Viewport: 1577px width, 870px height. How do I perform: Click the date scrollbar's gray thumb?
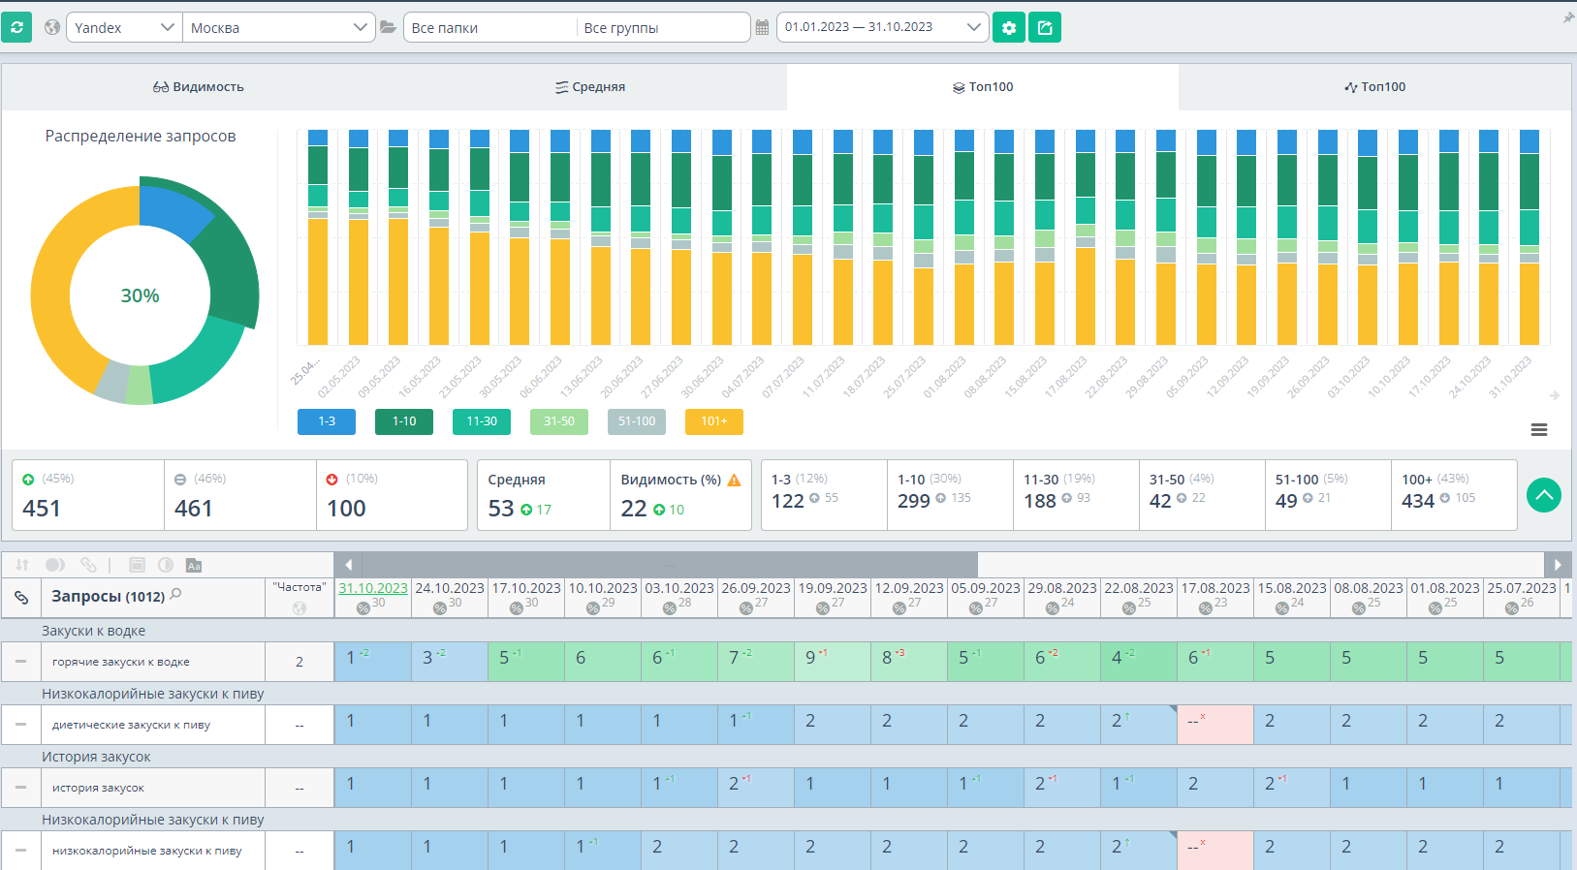(x=670, y=564)
